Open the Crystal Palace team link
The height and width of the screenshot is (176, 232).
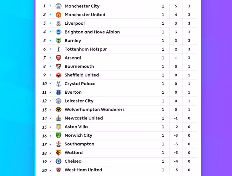[x=80, y=84]
